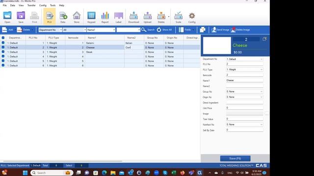Toggle checkbox for Steak row
The width and height of the screenshot is (314, 176).
[x=3, y=52]
